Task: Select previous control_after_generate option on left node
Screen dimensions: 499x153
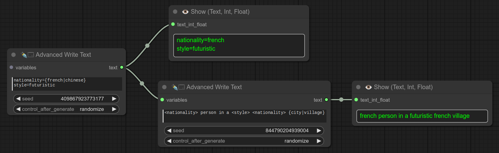Action: click(18, 109)
